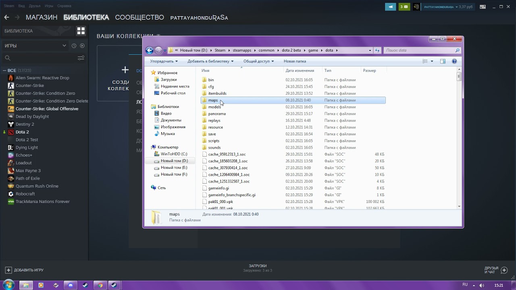Viewport: 516px width, 290px height.
Task: Go to СООБЩЕСТВО tab
Action: 139,17
